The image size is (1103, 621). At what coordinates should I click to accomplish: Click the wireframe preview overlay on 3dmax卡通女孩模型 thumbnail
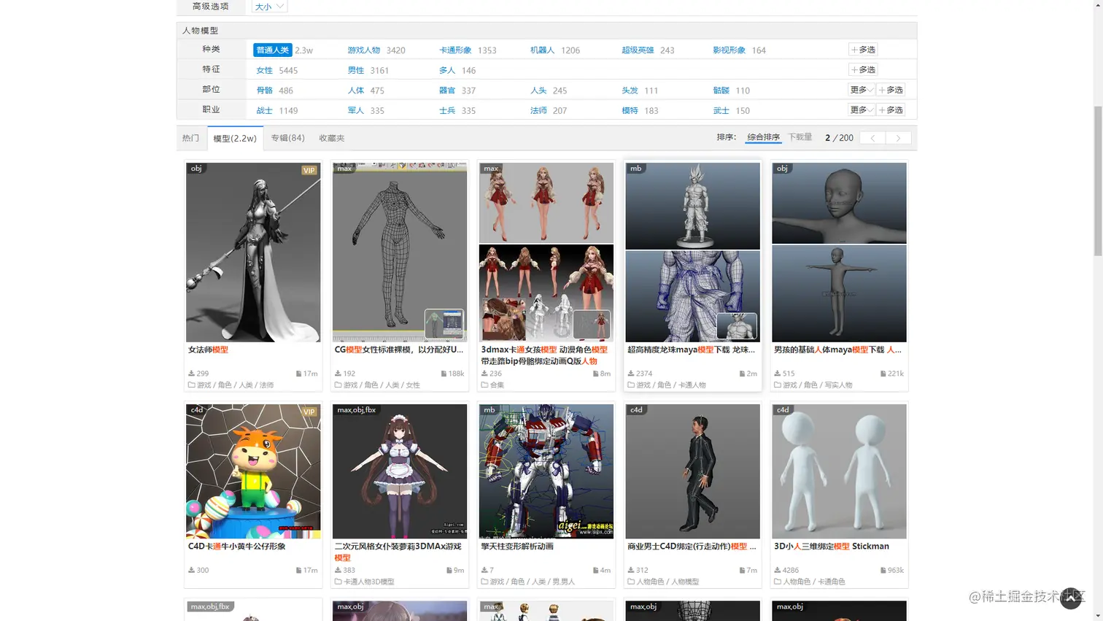click(591, 325)
